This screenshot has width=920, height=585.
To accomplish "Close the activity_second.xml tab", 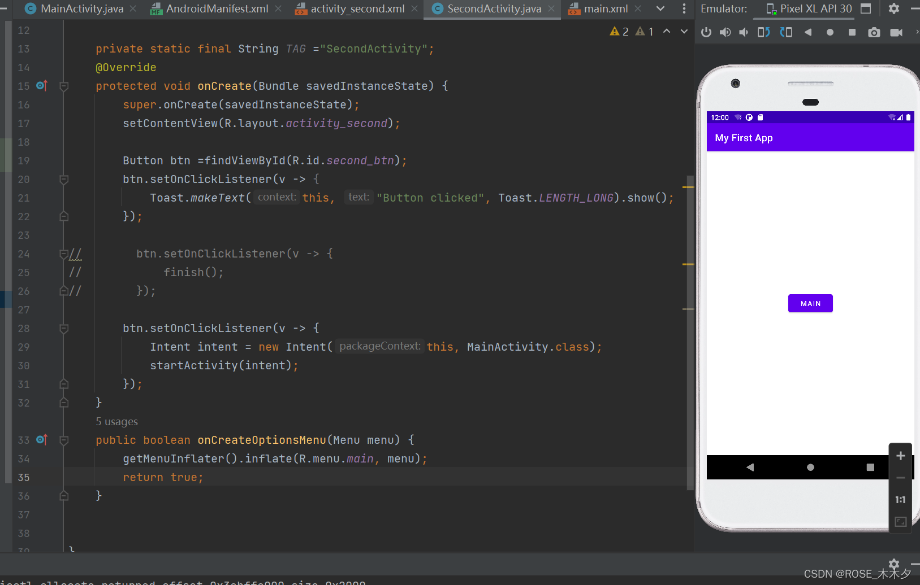I will click(x=414, y=8).
